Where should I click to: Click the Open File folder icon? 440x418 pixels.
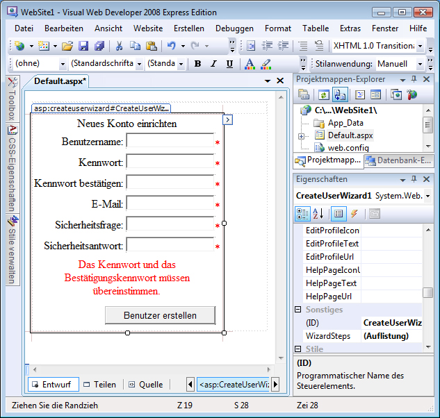[67, 46]
